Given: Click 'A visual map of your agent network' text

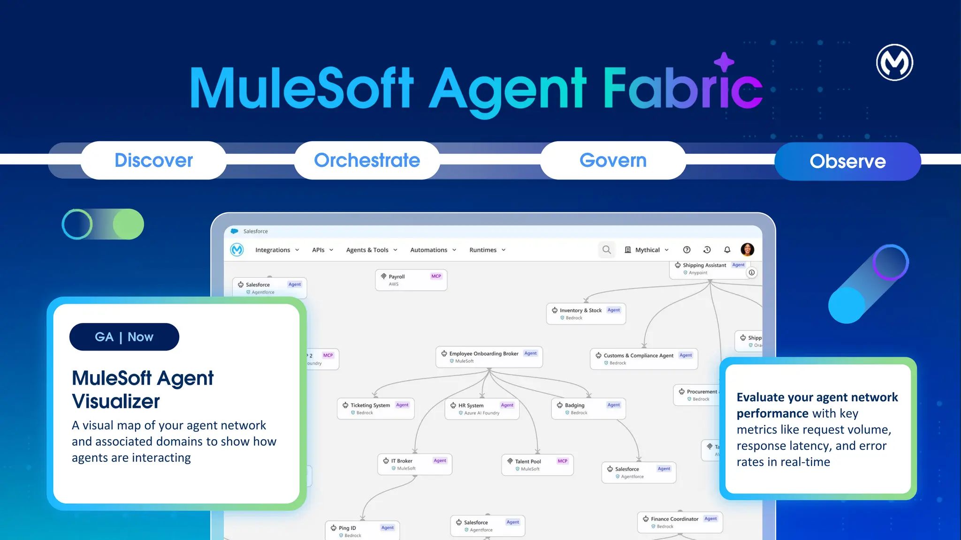Looking at the screenshot, I should pyautogui.click(x=169, y=425).
